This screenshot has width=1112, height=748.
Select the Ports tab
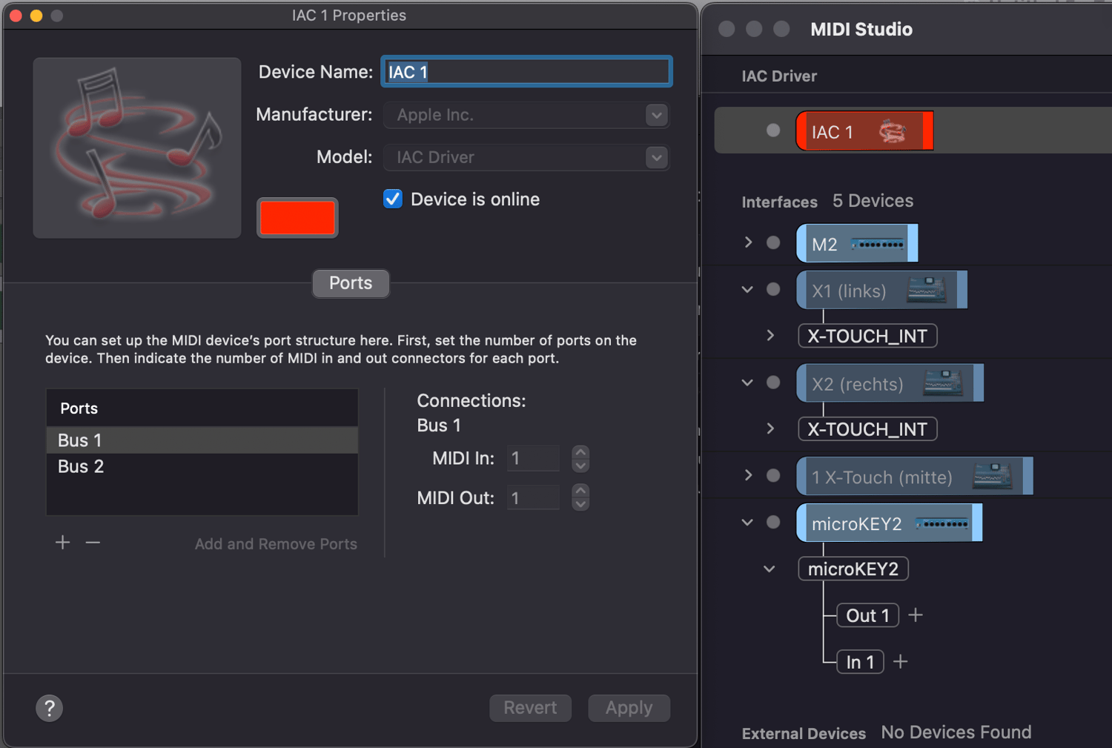coord(351,283)
